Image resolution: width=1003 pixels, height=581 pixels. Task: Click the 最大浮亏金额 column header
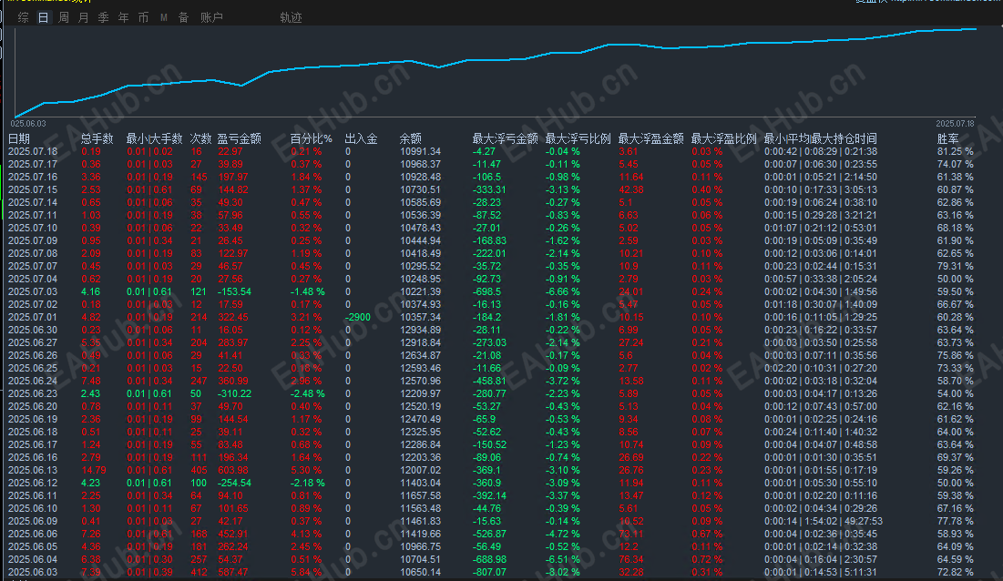point(506,138)
